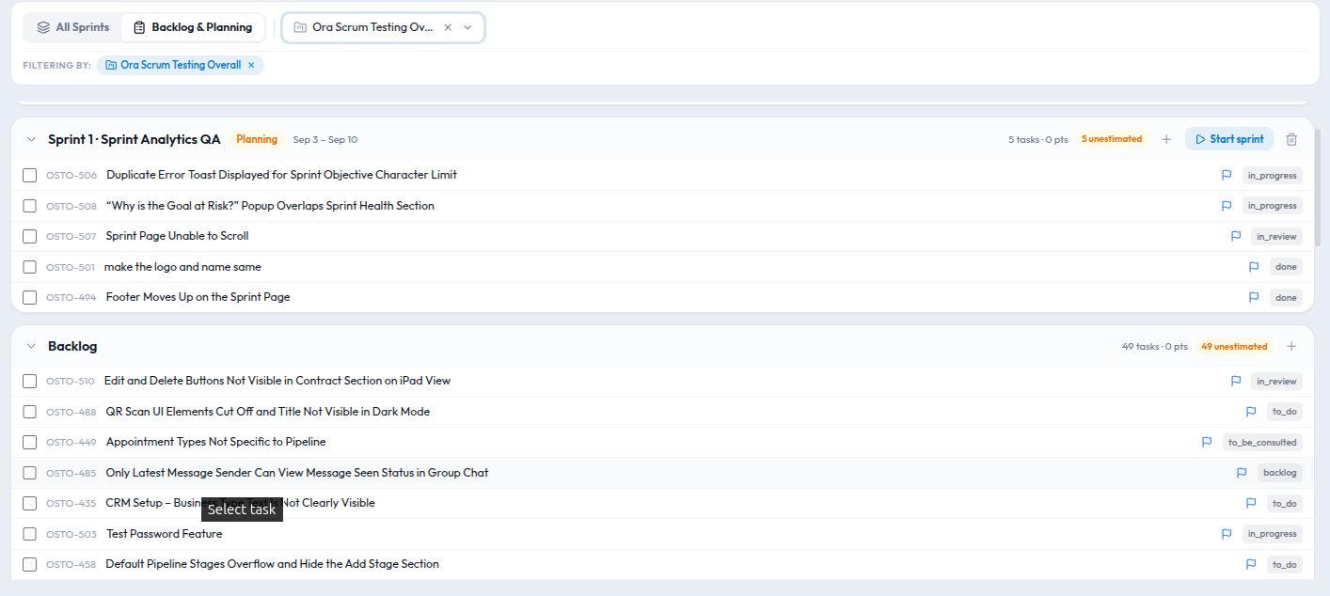The width and height of the screenshot is (1330, 596).
Task: Delete Sprint 1 using the trash icon
Action: [1291, 139]
